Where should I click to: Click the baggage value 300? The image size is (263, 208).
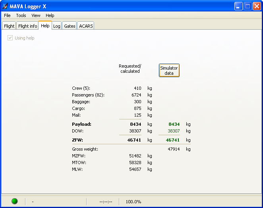137,102
